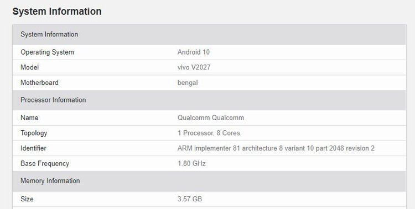Click the processor Name label
Viewport: 415px width, 209px height.
(x=29, y=117)
